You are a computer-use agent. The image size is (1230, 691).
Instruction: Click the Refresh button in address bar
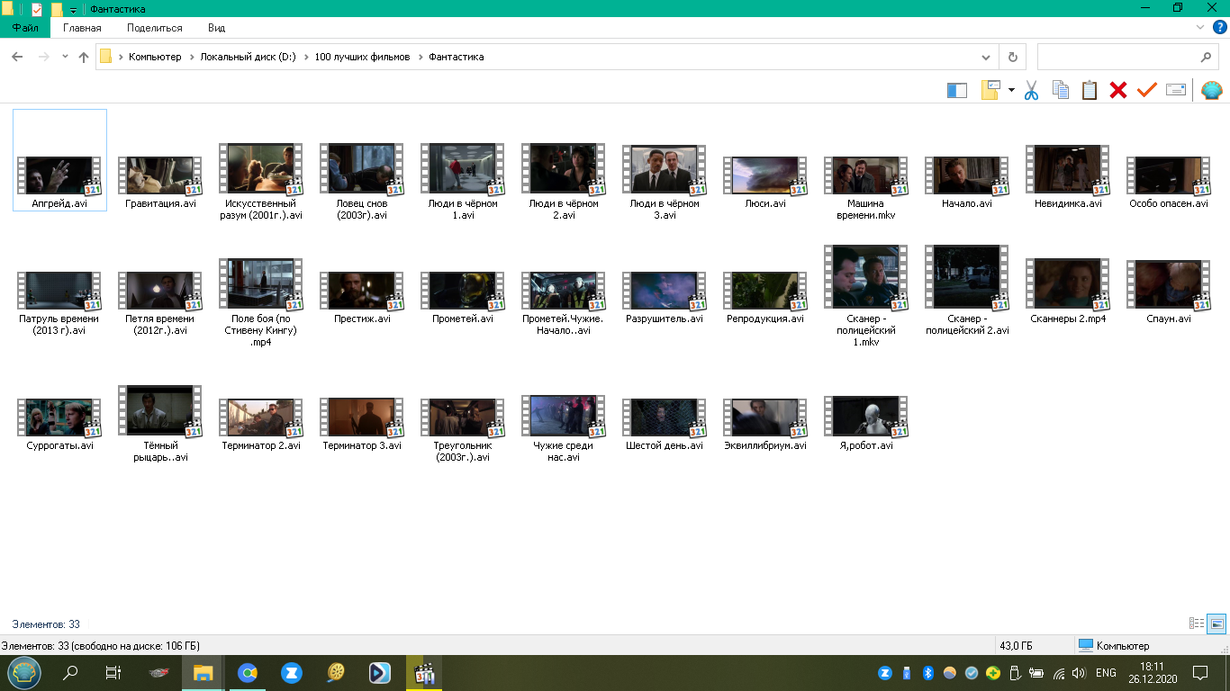pyautogui.click(x=1013, y=57)
